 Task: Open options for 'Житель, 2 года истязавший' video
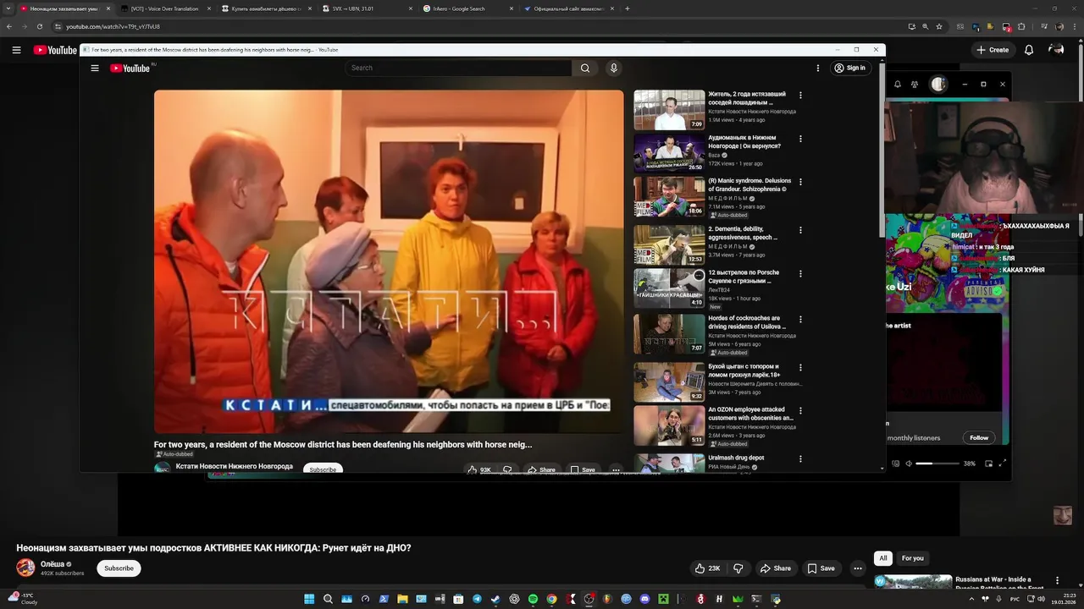coord(800,96)
